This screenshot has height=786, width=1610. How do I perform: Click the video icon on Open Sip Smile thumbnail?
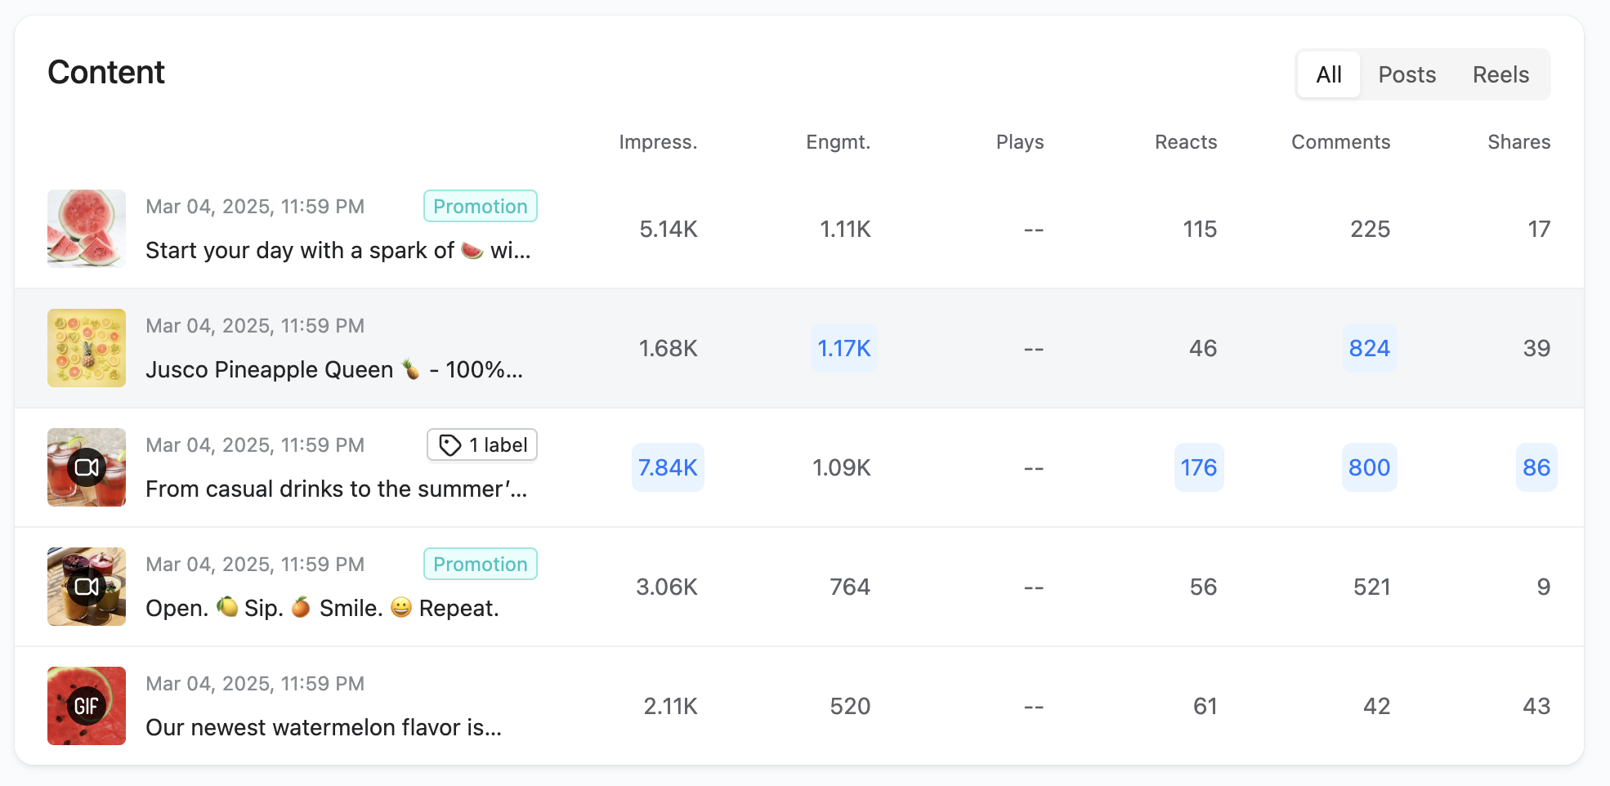point(87,587)
